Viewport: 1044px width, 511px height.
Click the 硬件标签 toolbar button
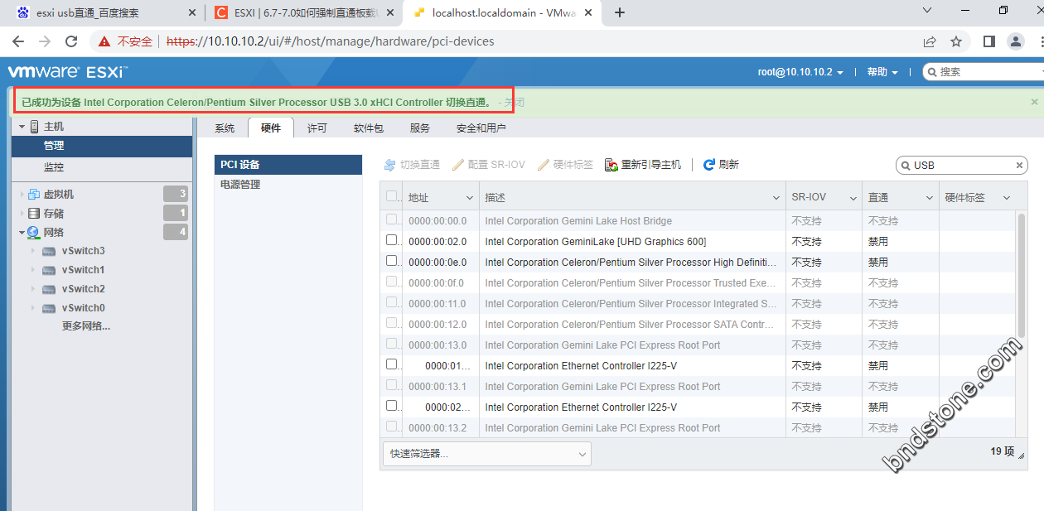tap(566, 165)
